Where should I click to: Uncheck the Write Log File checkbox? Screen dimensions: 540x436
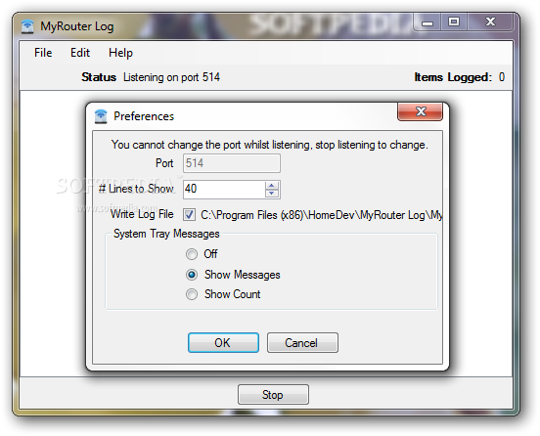[189, 215]
